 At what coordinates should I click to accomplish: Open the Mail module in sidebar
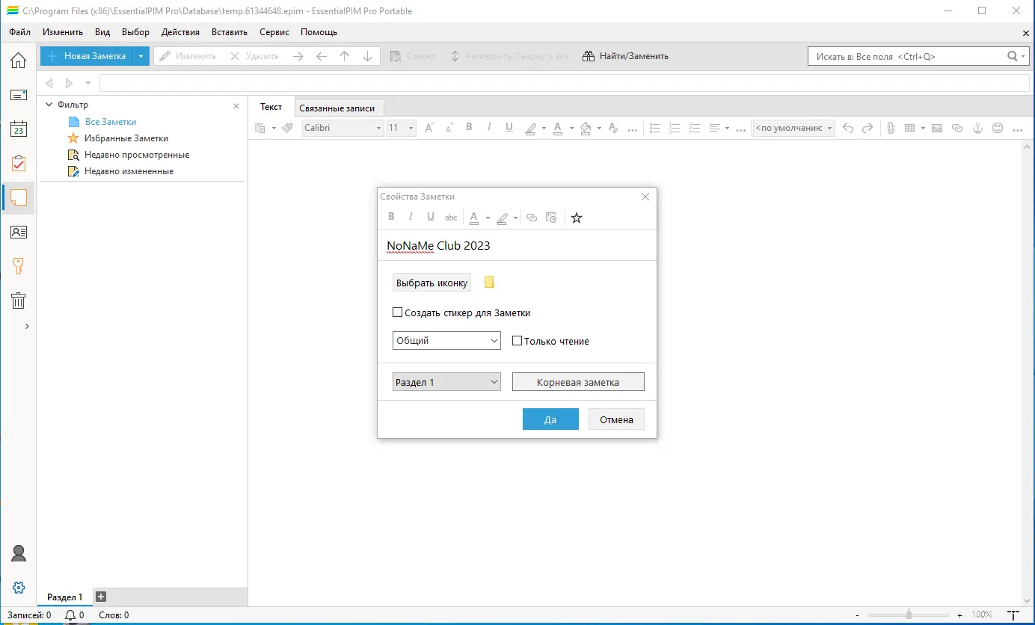pos(18,95)
